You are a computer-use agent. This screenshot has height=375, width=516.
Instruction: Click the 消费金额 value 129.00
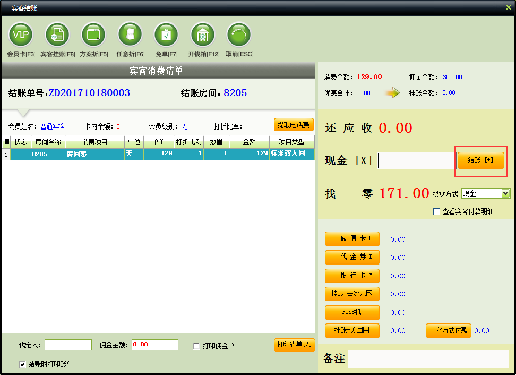pyautogui.click(x=369, y=77)
